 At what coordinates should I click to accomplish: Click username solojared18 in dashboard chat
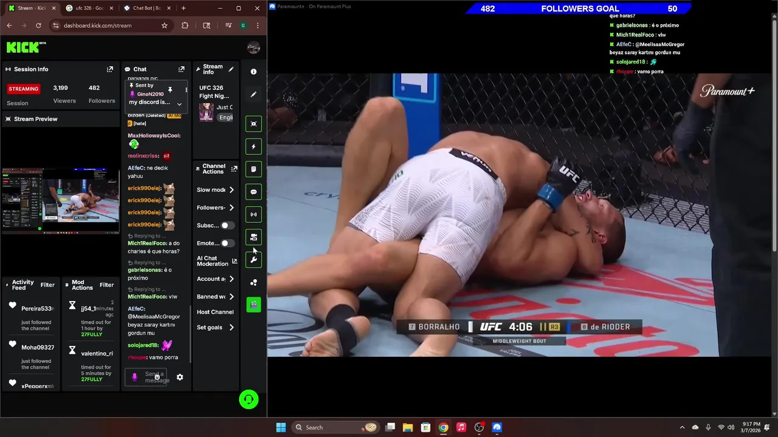[143, 345]
